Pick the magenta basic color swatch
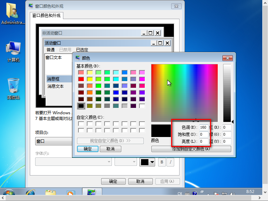The height and width of the screenshot is (201, 268). coord(142,79)
